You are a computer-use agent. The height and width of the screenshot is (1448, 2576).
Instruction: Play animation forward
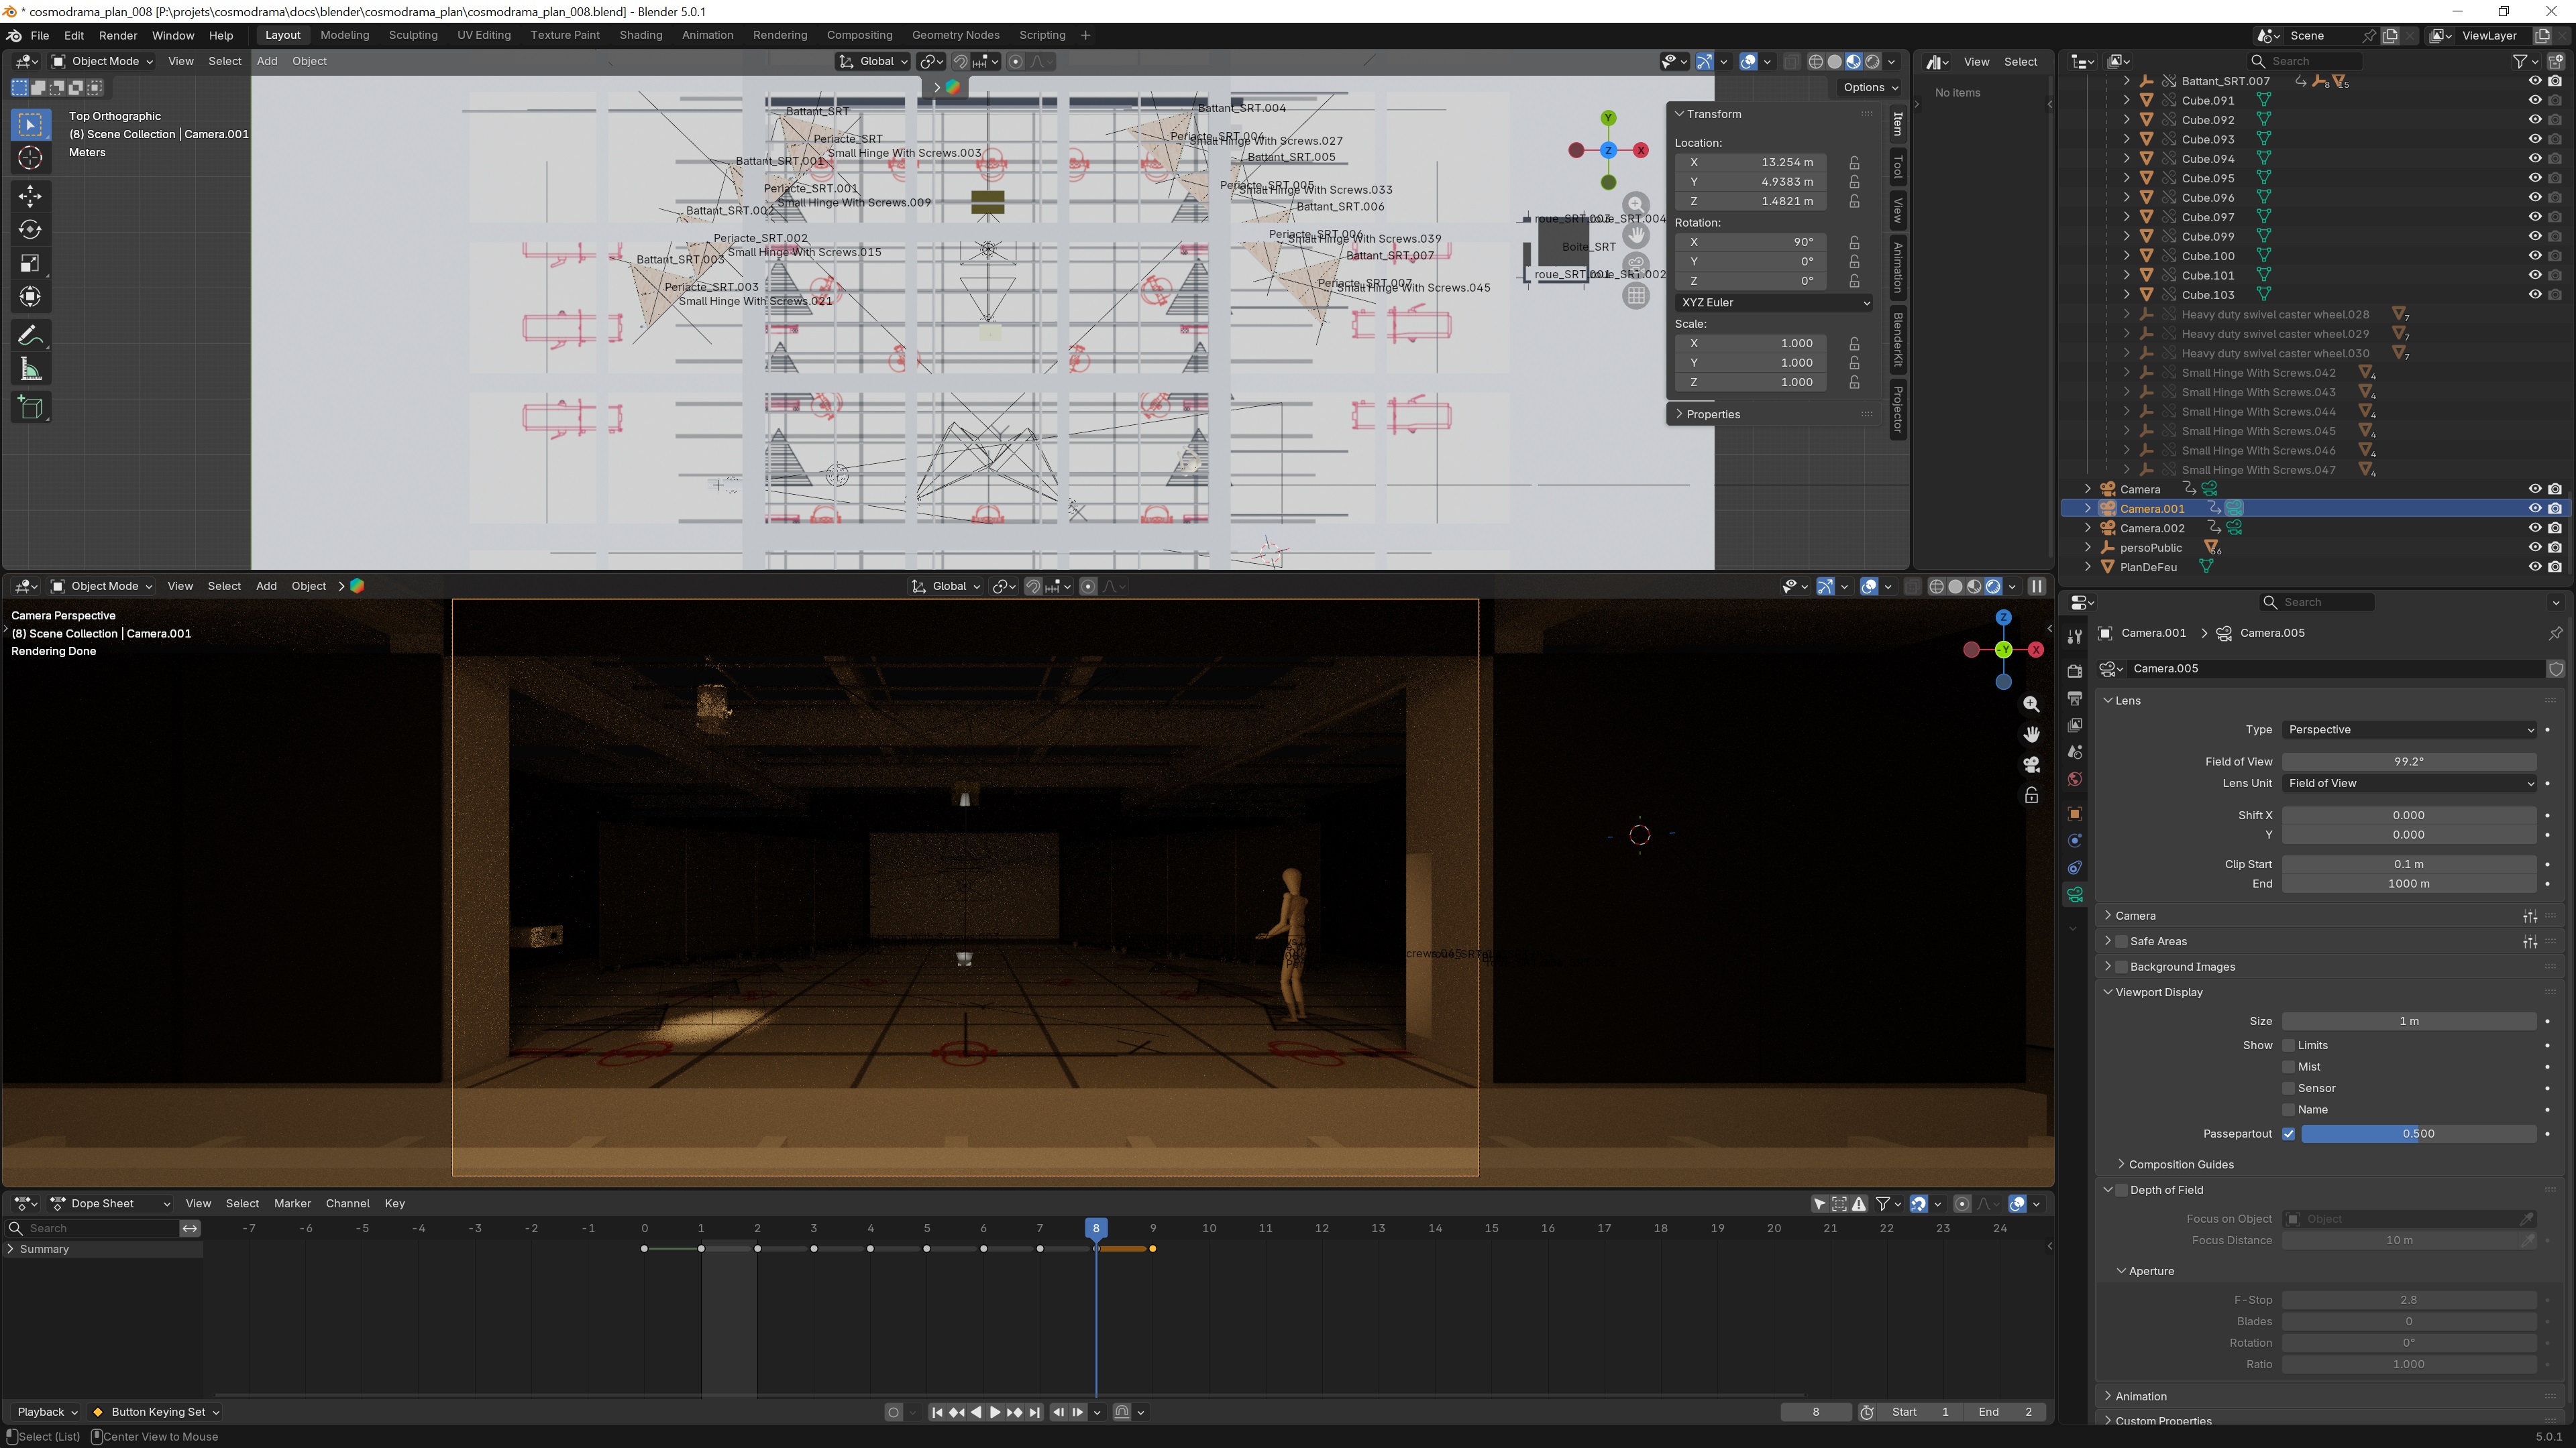coord(995,1412)
